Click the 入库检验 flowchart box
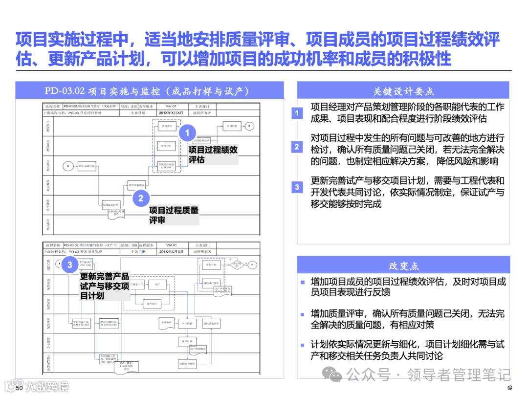 pos(187,323)
